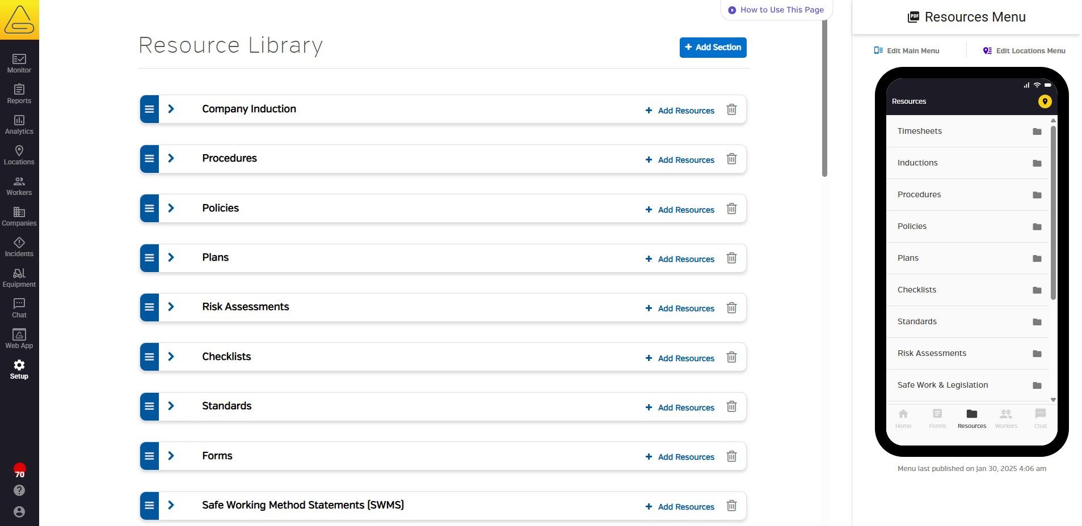
Task: Click the Add Section button
Action: click(x=713, y=48)
